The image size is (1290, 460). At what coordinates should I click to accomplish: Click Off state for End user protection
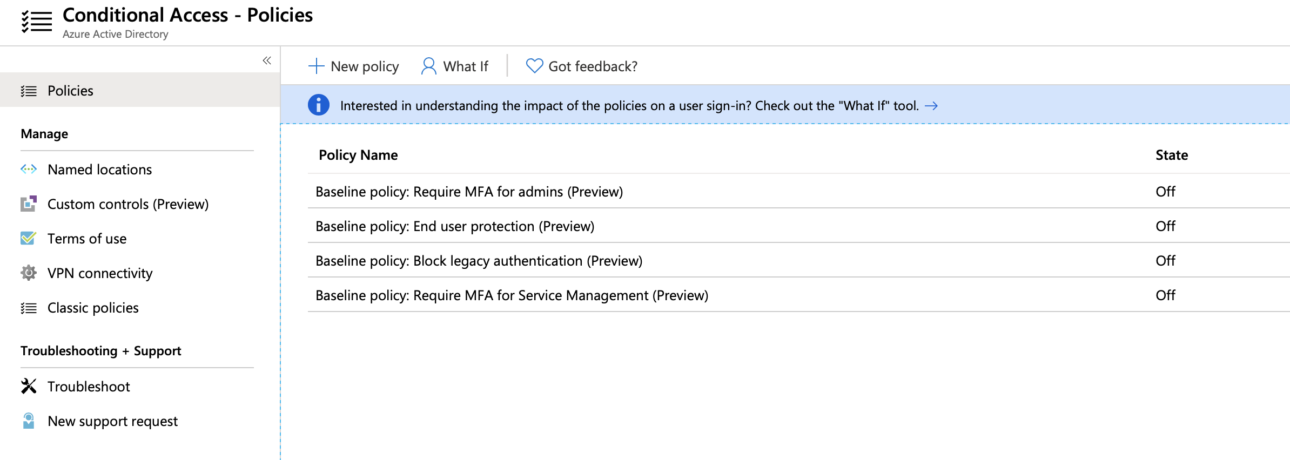pos(1165,226)
